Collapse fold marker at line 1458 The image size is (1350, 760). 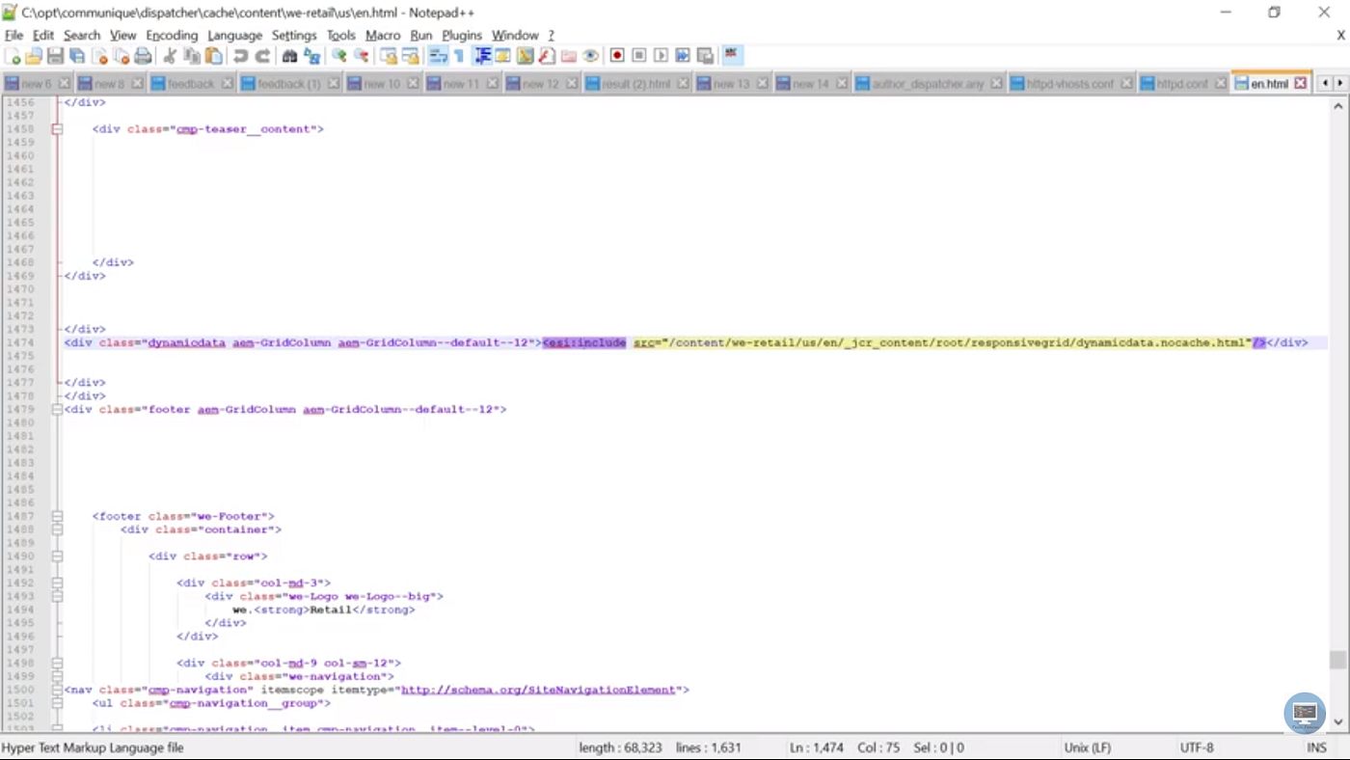pyautogui.click(x=57, y=129)
